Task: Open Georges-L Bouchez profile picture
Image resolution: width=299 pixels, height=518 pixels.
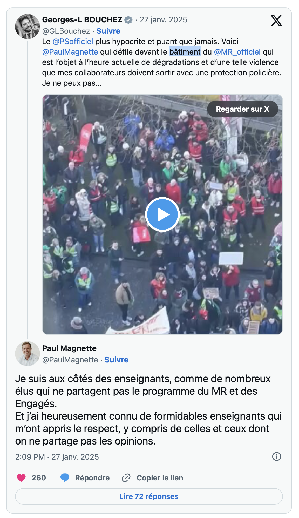Action: point(27,26)
